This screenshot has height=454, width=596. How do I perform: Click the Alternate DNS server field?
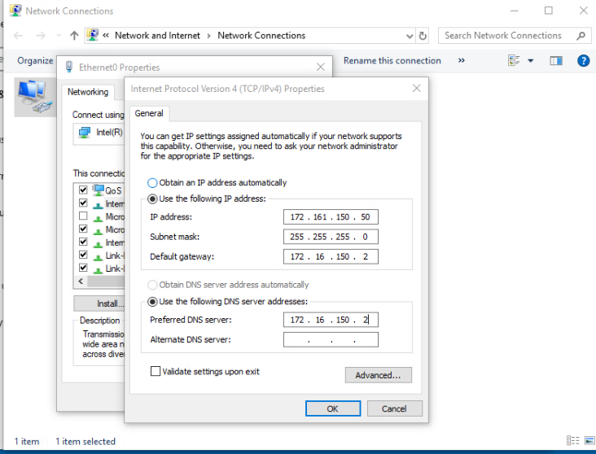tap(331, 340)
